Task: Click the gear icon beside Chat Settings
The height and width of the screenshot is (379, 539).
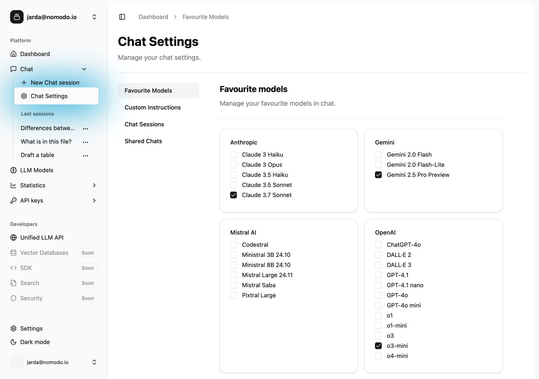Action: [24, 96]
